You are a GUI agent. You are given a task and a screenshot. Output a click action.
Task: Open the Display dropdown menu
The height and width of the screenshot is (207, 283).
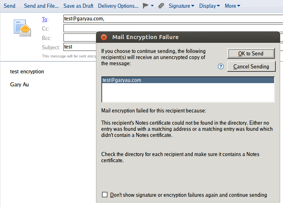[x=209, y=6]
